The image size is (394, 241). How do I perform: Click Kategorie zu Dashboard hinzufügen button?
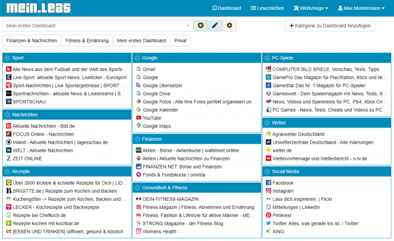coord(330,26)
